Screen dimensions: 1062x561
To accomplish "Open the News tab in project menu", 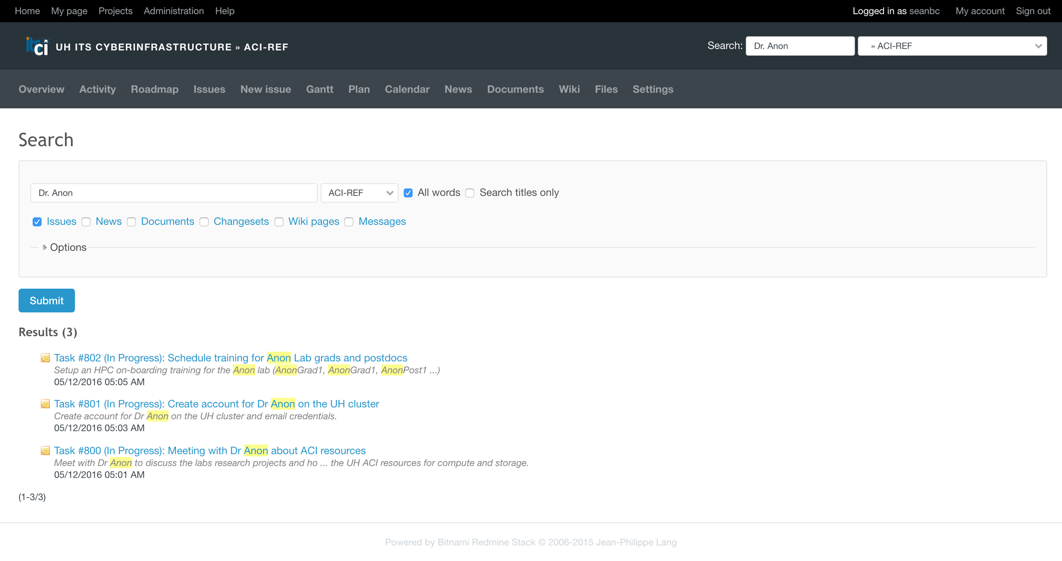I will (458, 89).
